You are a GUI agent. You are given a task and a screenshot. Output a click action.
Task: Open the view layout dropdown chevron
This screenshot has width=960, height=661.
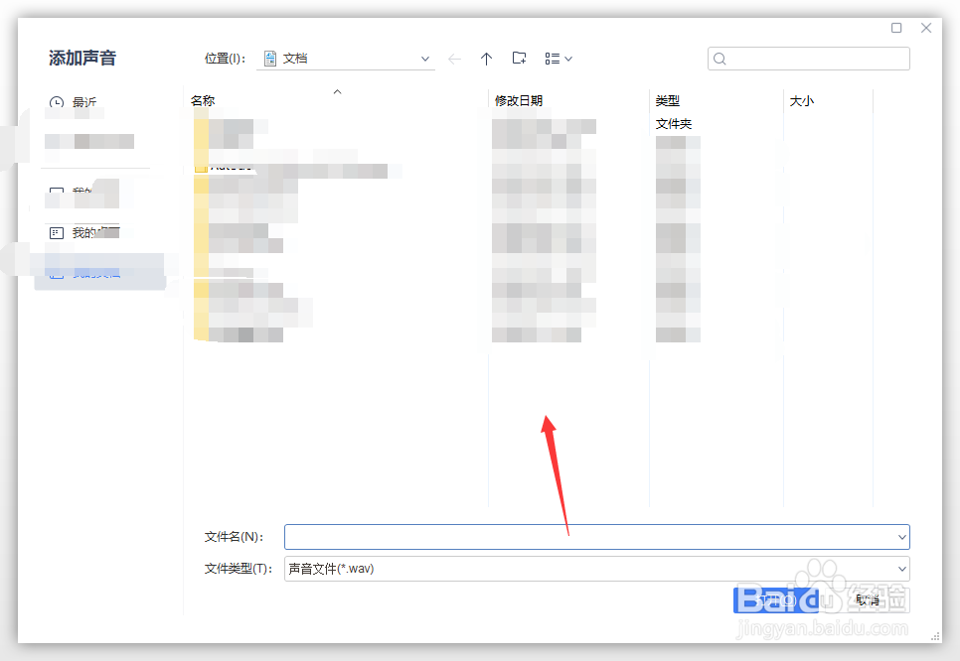(567, 59)
